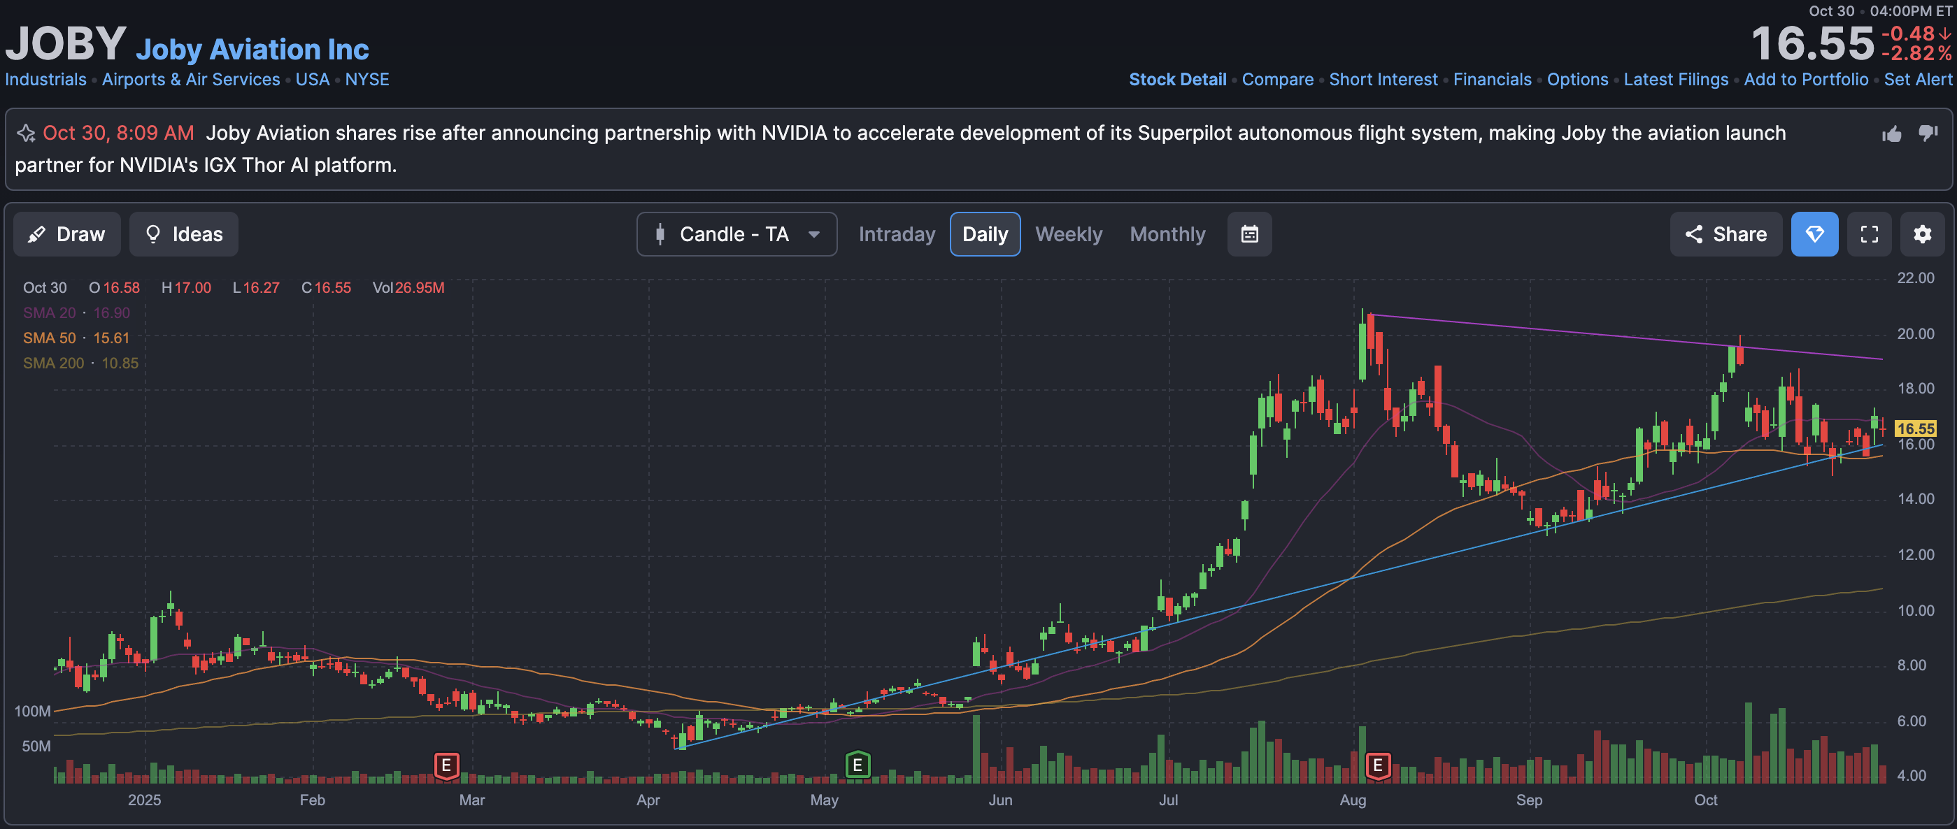Viewport: 1957px width, 829px height.
Task: Click the thumbs up icon on news
Action: tap(1892, 134)
